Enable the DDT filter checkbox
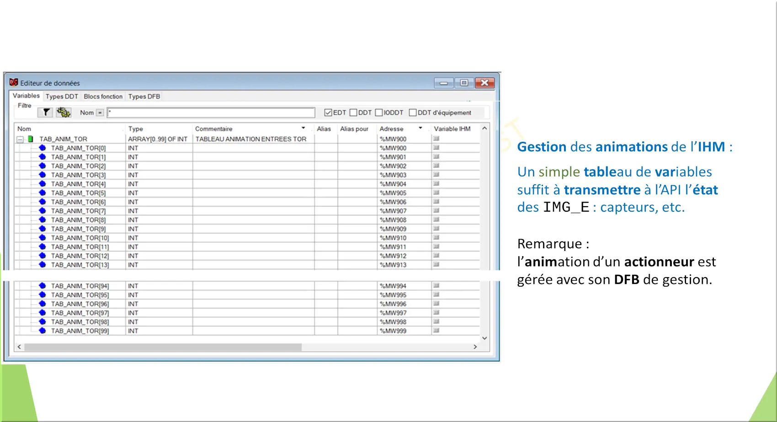 [353, 112]
